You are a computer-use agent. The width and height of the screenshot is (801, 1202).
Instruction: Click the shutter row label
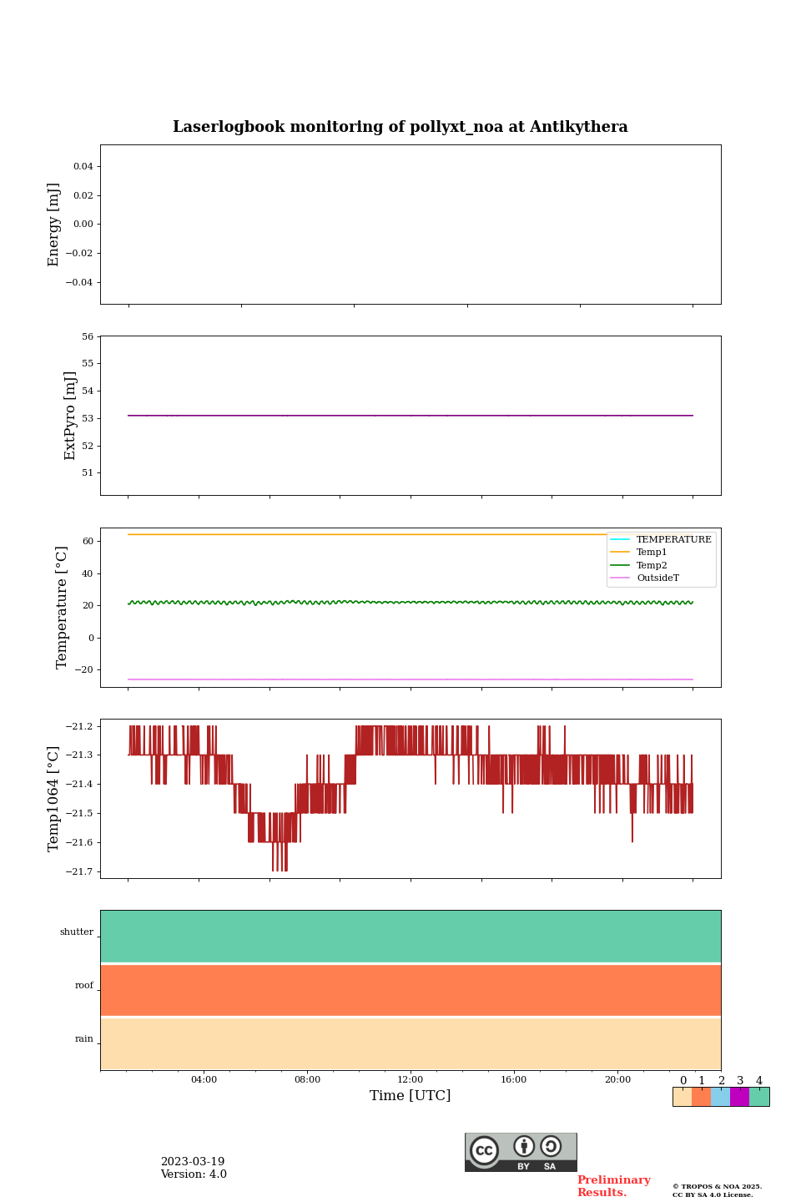[77, 932]
